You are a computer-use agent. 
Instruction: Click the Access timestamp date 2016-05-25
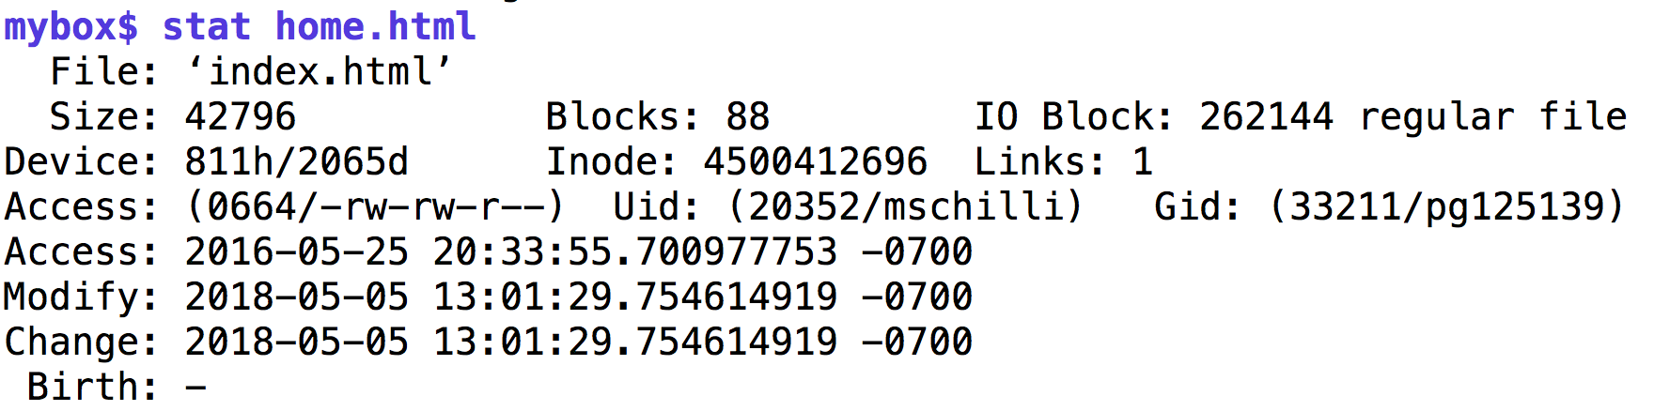[297, 251]
